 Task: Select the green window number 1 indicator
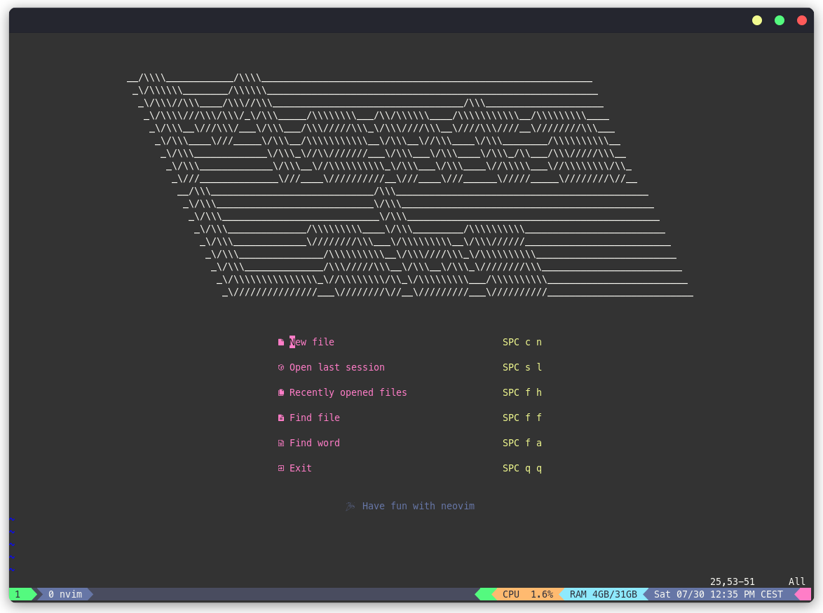tap(17, 594)
